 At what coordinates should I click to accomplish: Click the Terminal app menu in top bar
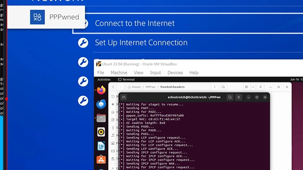126,79
